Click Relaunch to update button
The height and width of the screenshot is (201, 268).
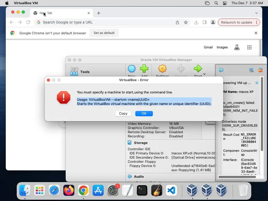237,23
